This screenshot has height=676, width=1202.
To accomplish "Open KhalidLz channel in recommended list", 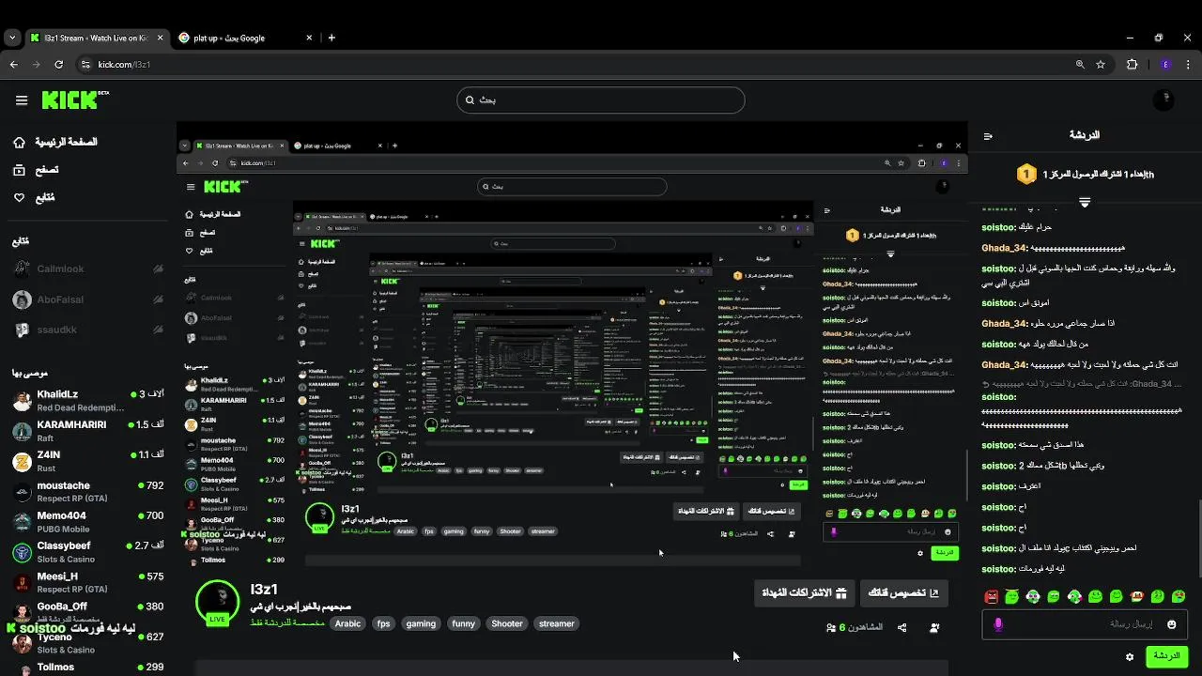I will pyautogui.click(x=88, y=401).
